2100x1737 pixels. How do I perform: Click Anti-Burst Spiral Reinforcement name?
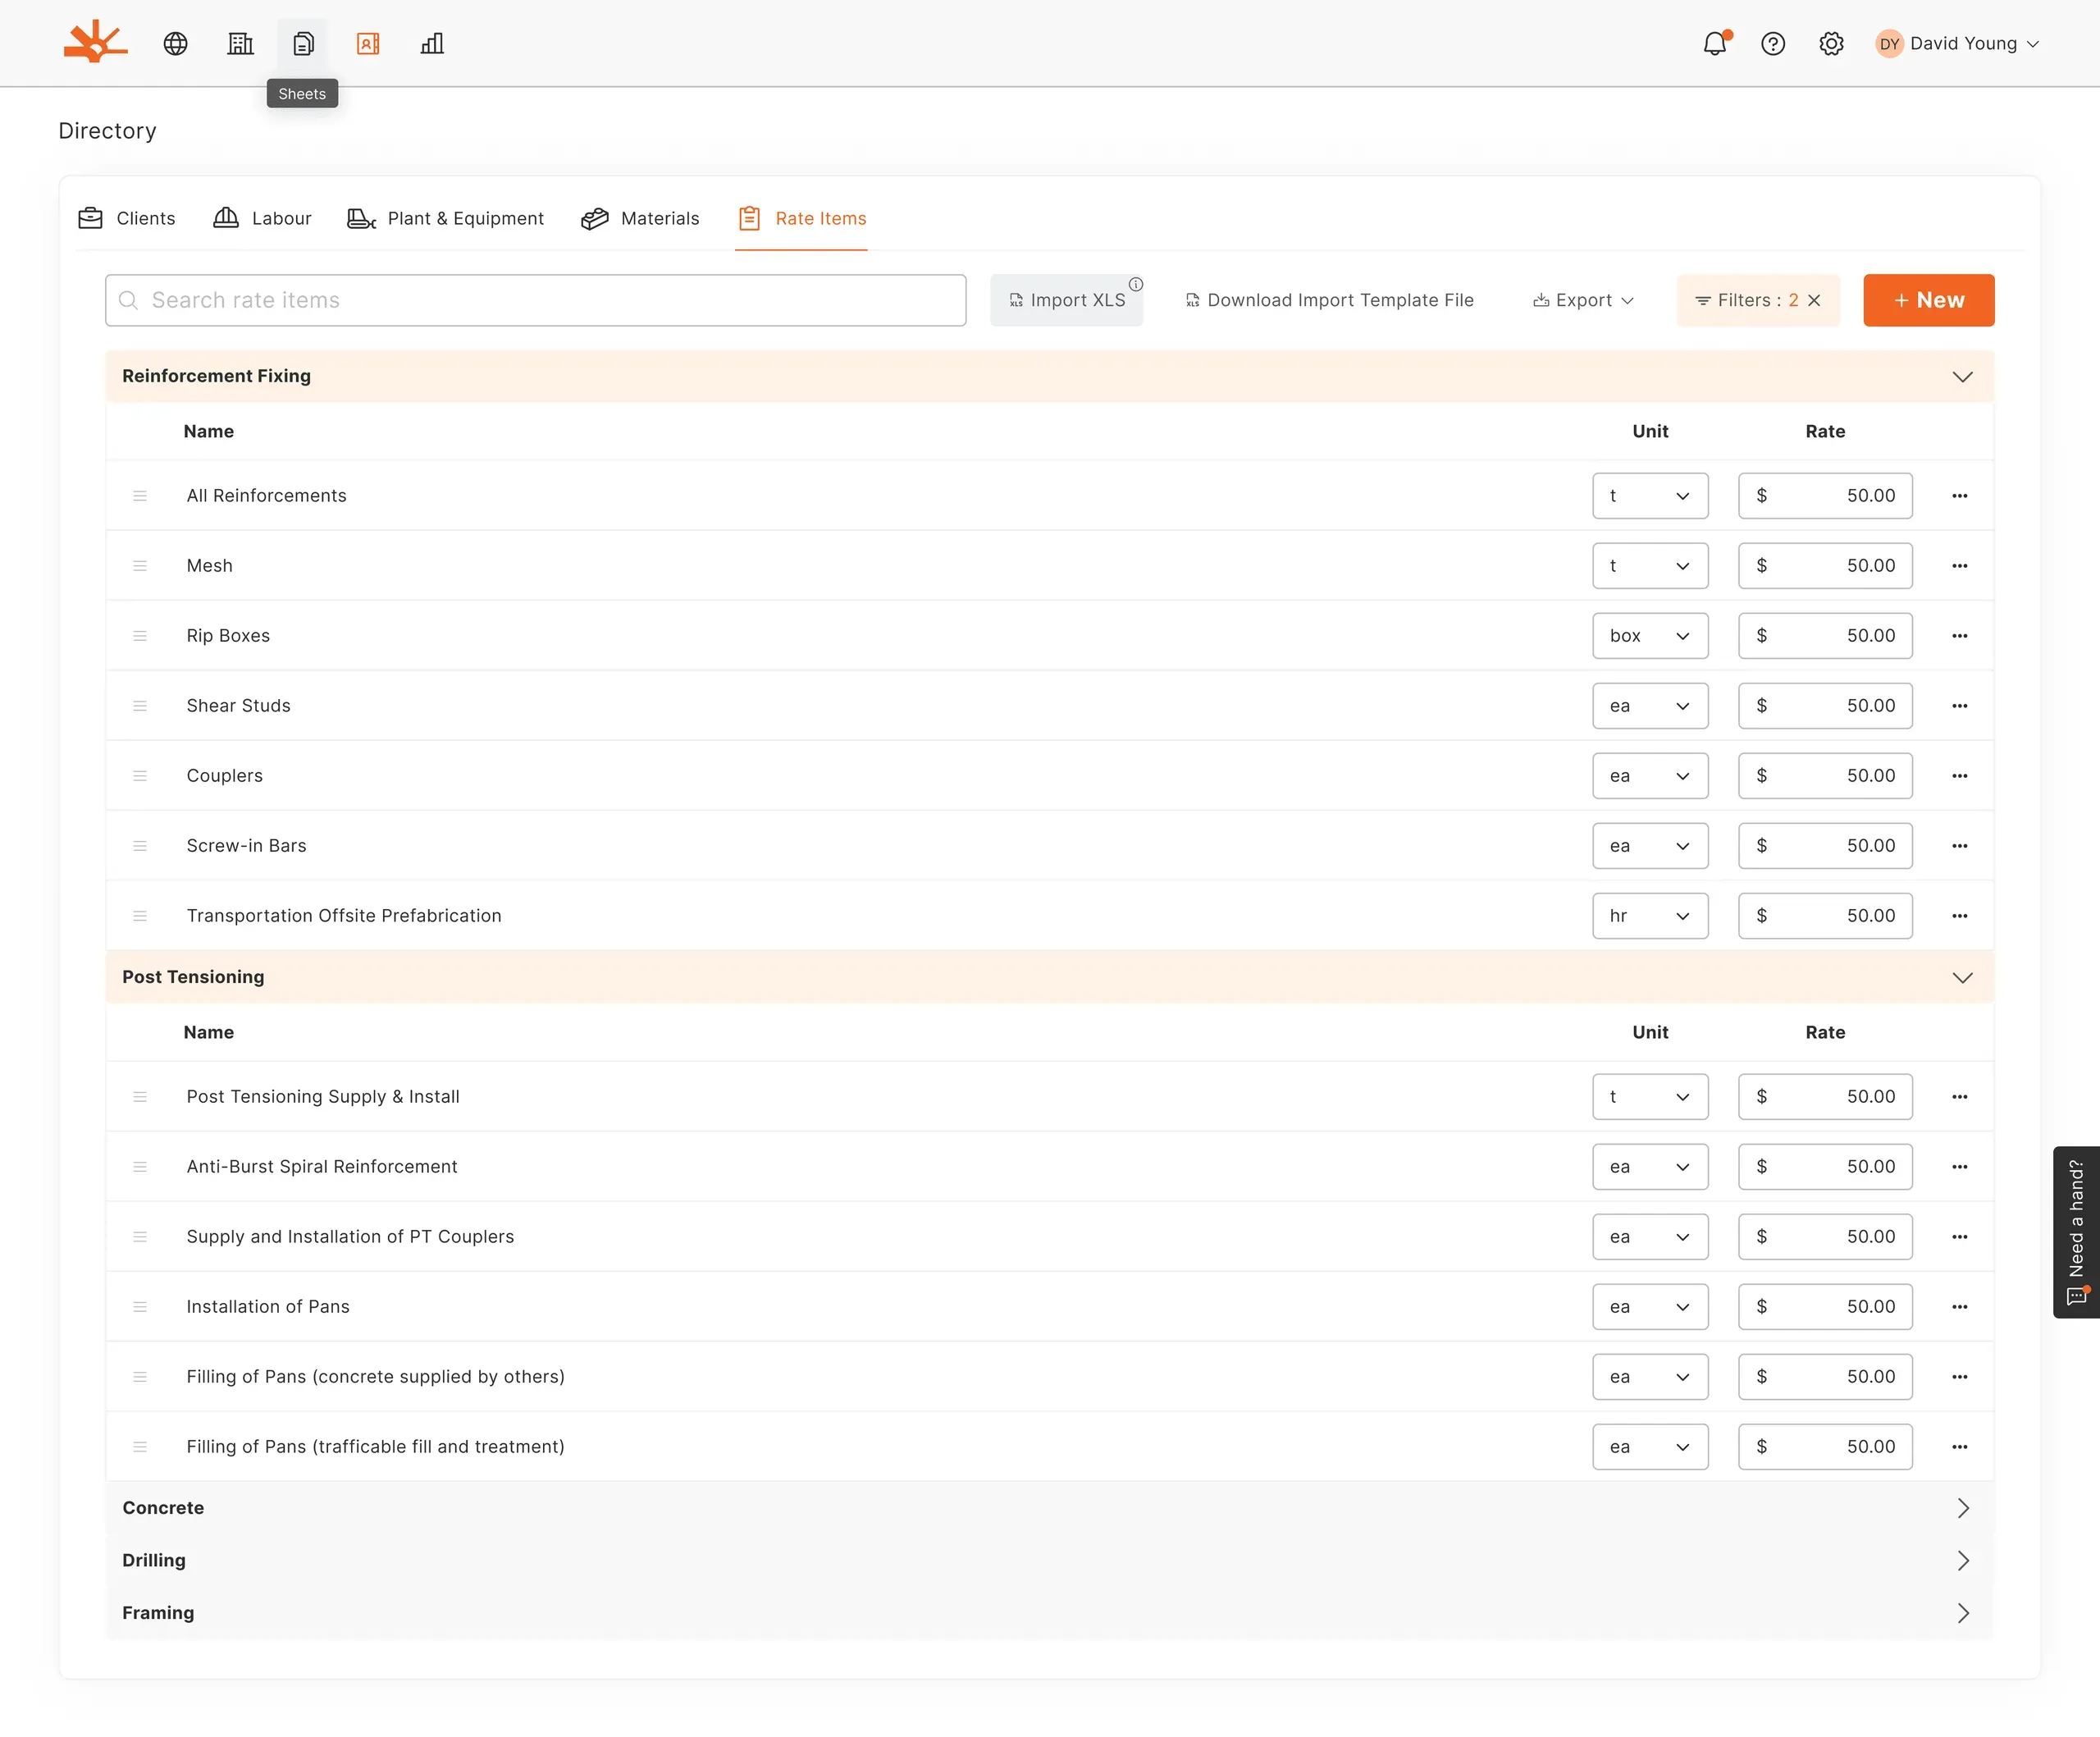tap(322, 1167)
